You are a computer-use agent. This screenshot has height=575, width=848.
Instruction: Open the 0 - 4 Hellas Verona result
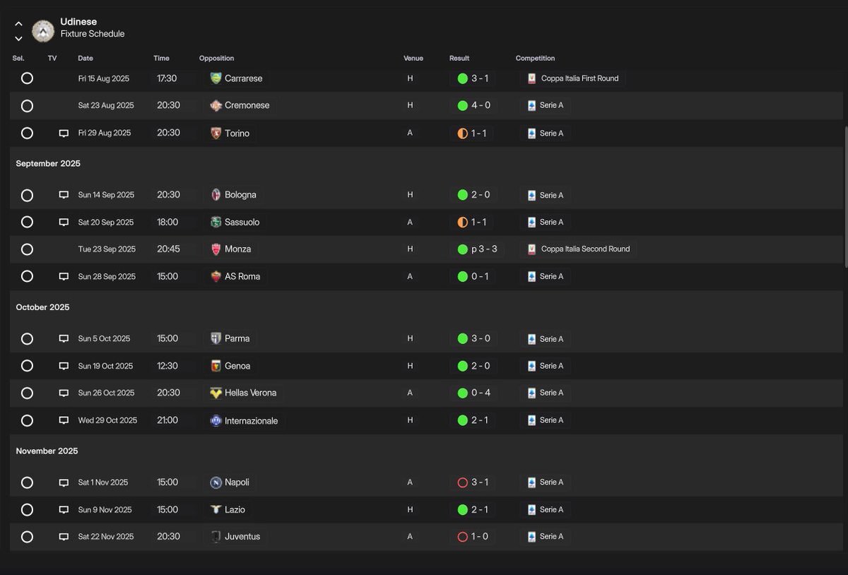coord(472,393)
